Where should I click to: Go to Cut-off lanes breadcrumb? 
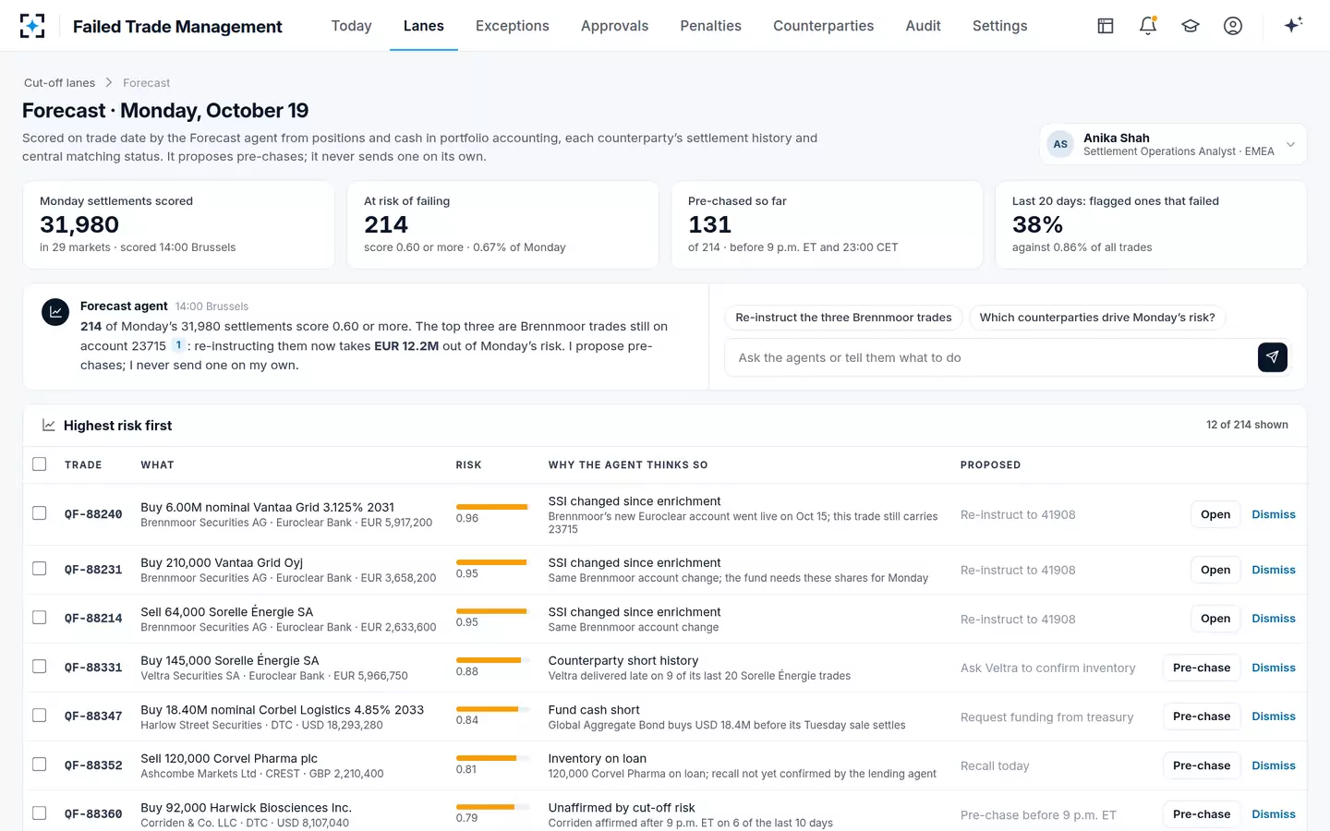pyautogui.click(x=59, y=83)
